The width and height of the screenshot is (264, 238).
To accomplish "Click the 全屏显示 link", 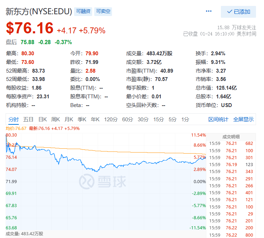I will click(x=243, y=120).
